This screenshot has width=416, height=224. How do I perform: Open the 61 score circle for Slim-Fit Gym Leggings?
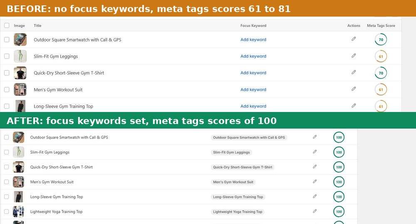pos(381,56)
